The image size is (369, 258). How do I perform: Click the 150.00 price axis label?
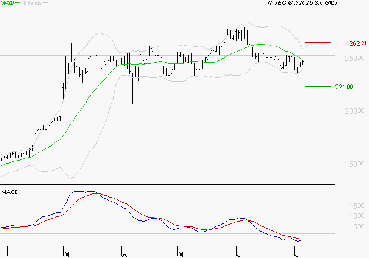pos(355,164)
